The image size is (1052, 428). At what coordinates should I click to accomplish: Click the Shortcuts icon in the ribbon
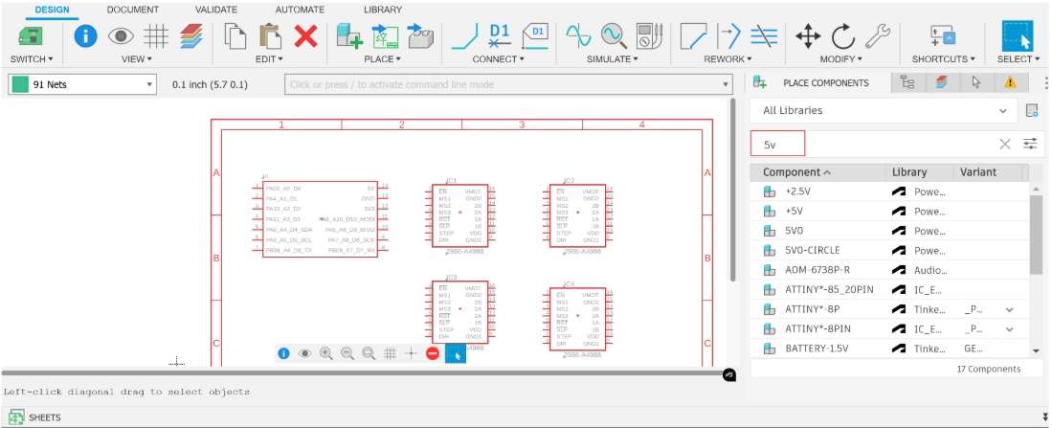click(x=943, y=35)
